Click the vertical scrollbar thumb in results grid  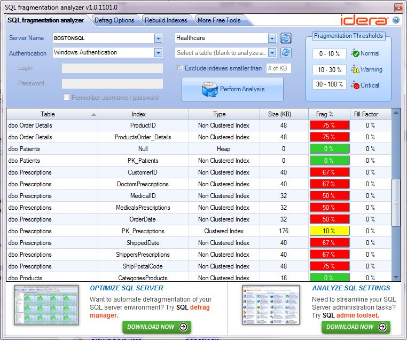tap(396, 202)
